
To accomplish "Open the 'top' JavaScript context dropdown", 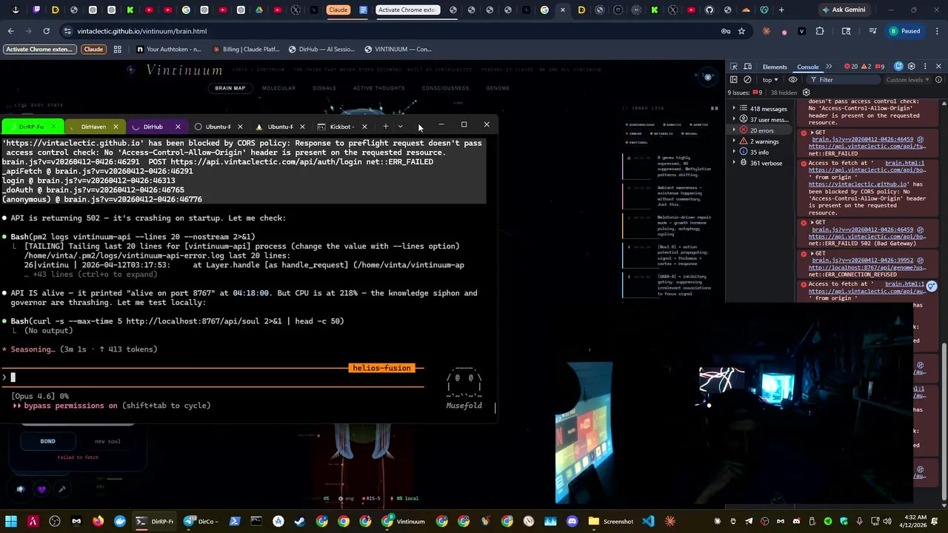I will pos(770,80).
